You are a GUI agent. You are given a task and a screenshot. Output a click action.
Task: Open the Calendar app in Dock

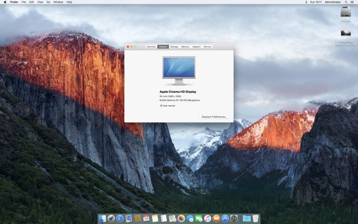click(146, 219)
